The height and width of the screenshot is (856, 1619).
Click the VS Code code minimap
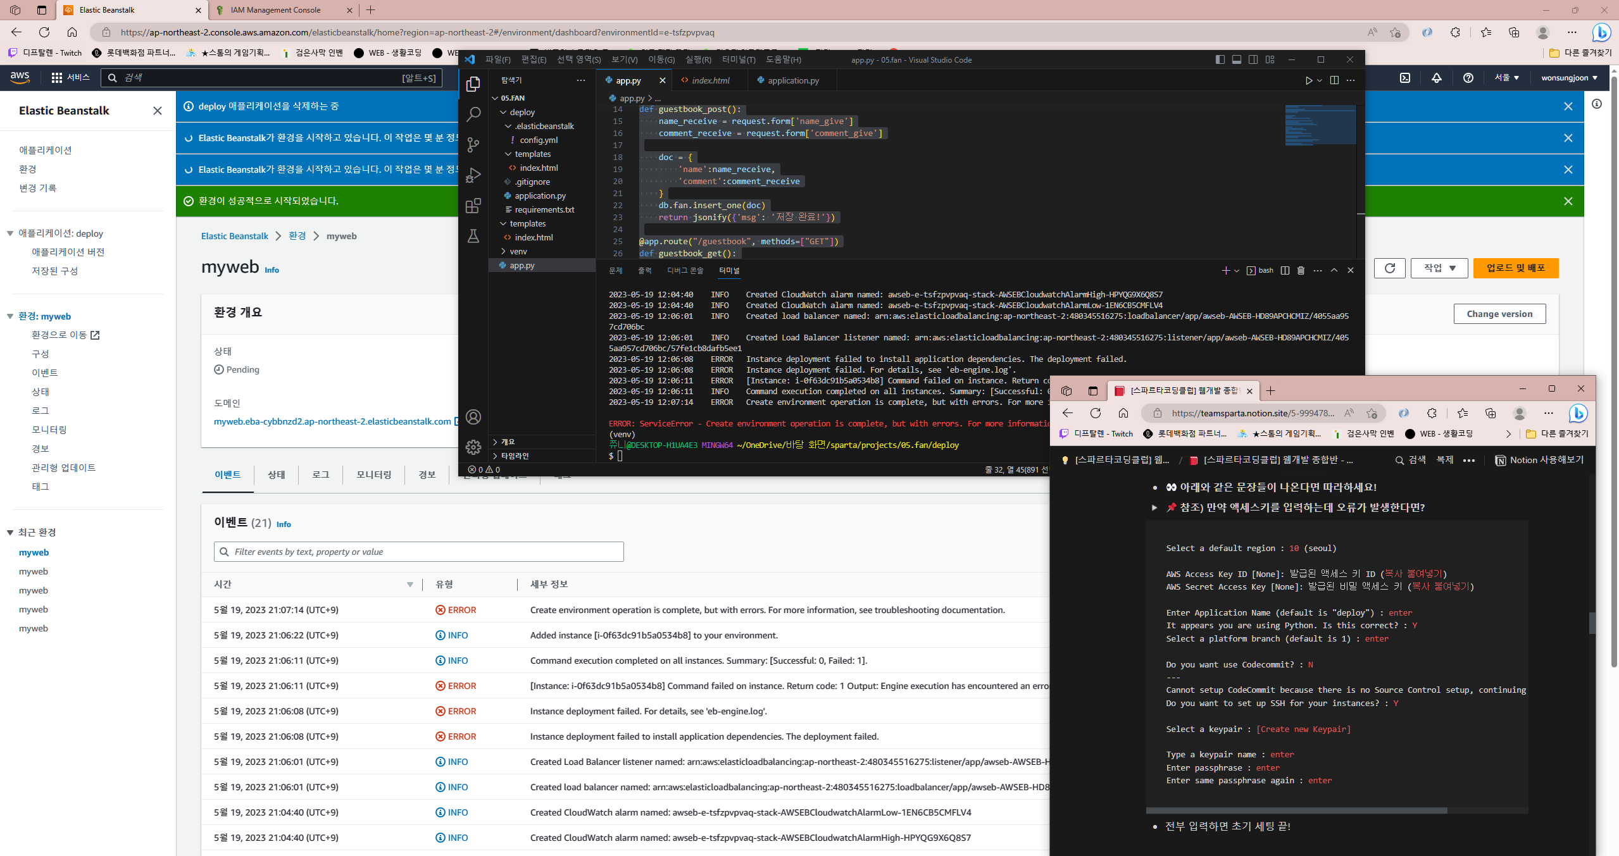[1320, 125]
